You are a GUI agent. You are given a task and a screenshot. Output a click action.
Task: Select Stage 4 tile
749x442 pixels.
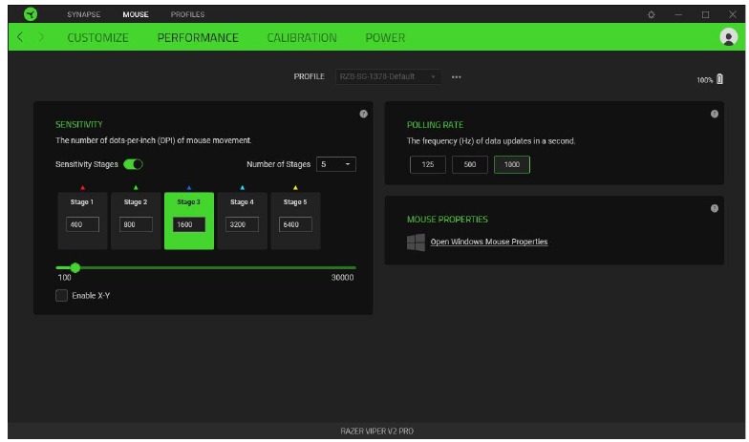[x=243, y=221]
